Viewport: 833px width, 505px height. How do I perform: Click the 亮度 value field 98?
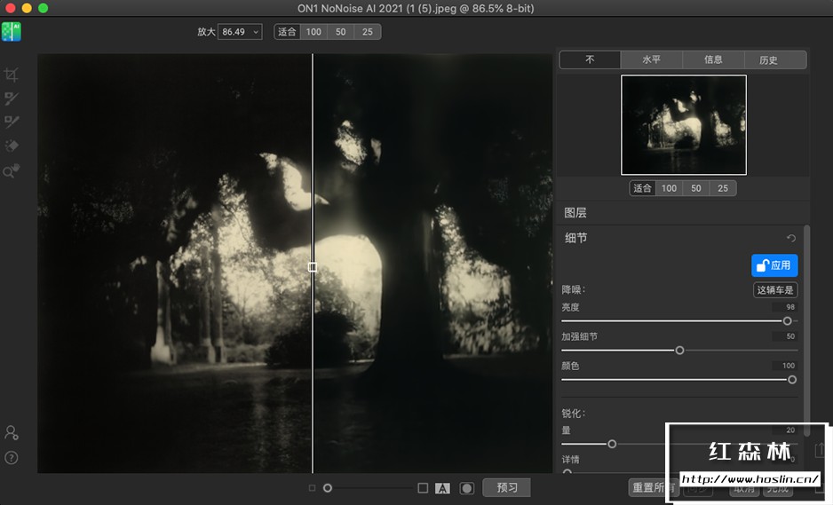tap(785, 307)
